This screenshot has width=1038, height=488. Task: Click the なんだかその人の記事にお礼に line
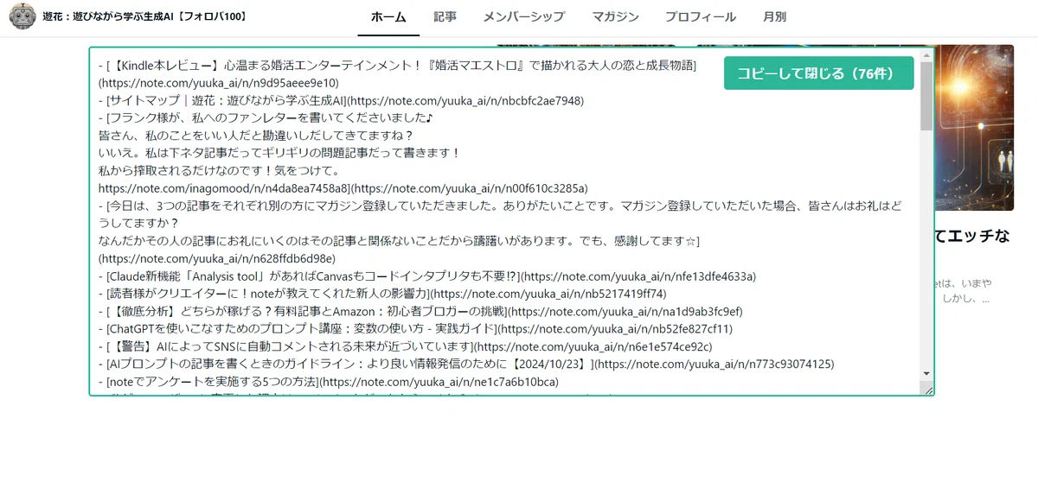(x=400, y=241)
